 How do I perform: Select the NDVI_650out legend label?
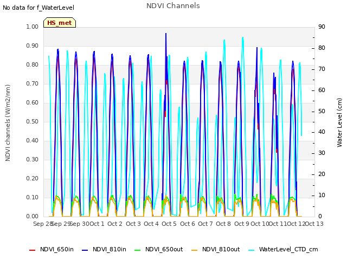164,249
